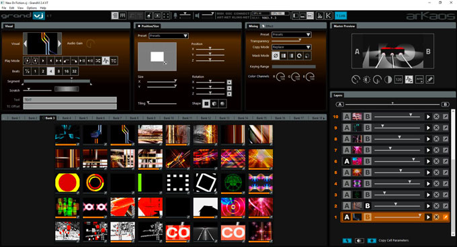Click the speaker volume icon in toolbar
457x247 pixels.
coord(197,15)
